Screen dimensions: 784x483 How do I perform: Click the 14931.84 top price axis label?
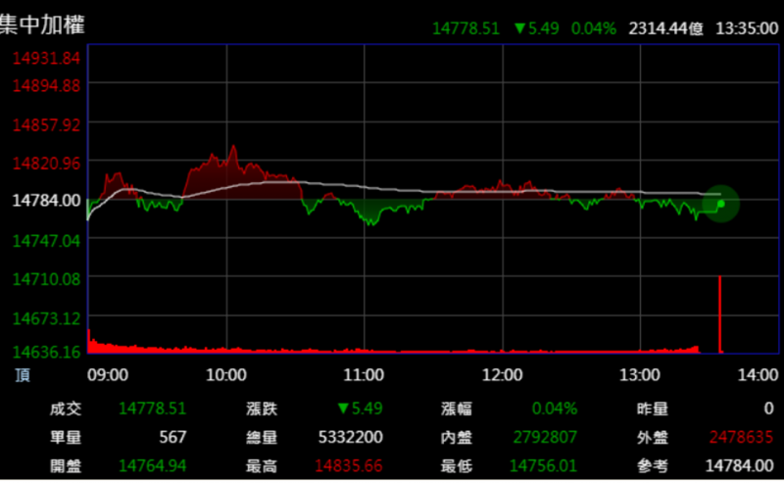(x=46, y=58)
